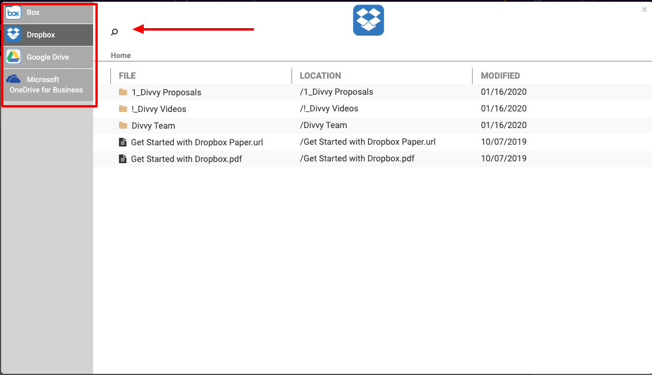Screen dimensions: 652x375
Task: Click the search magnifier icon
Action: (x=114, y=32)
